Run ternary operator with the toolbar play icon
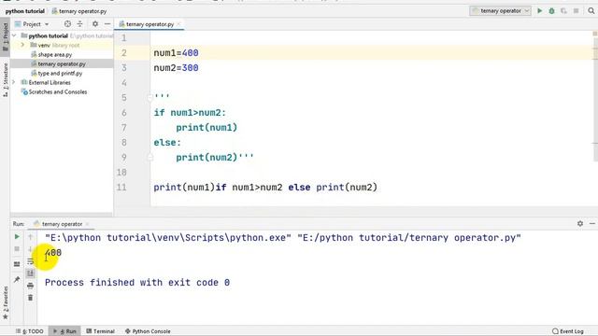 tap(540, 11)
